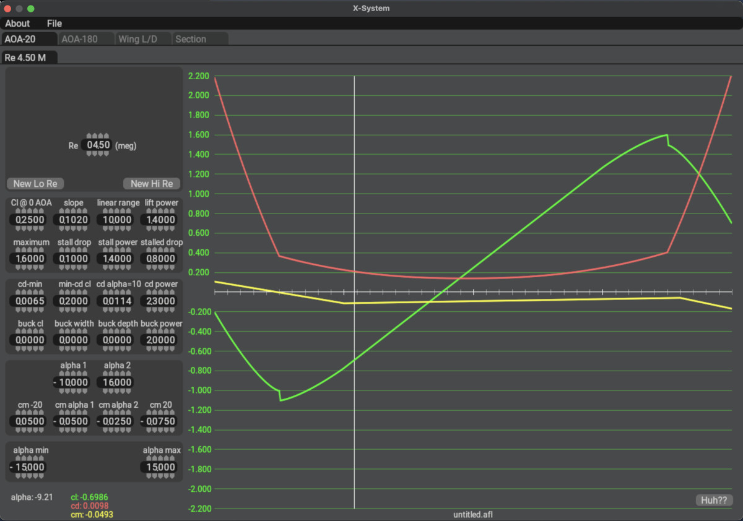Image resolution: width=743 pixels, height=521 pixels.
Task: Click the Re (meg) value field
Action: click(98, 145)
